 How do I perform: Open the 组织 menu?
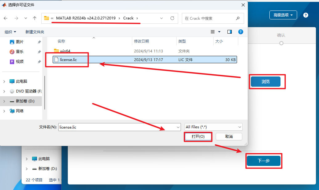click(10, 32)
